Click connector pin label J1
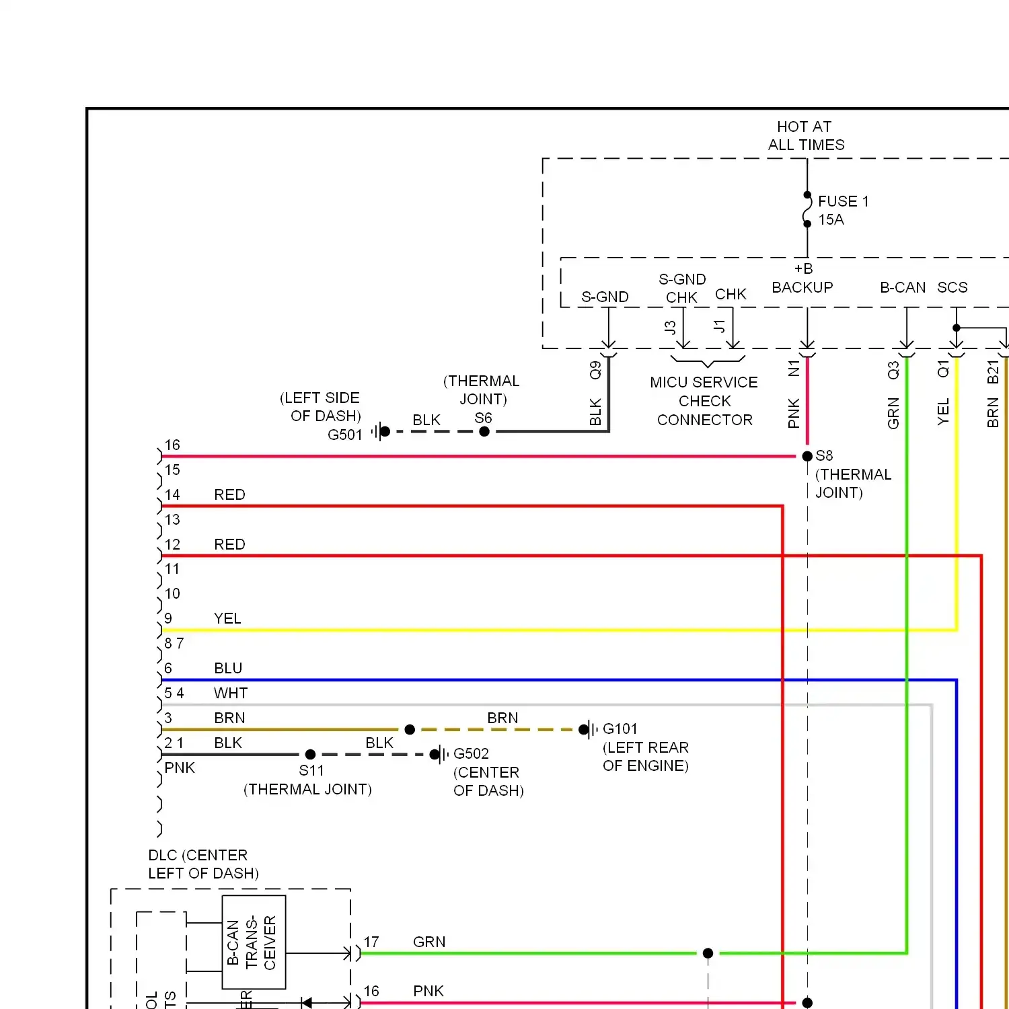The width and height of the screenshot is (1009, 1009). (x=720, y=326)
